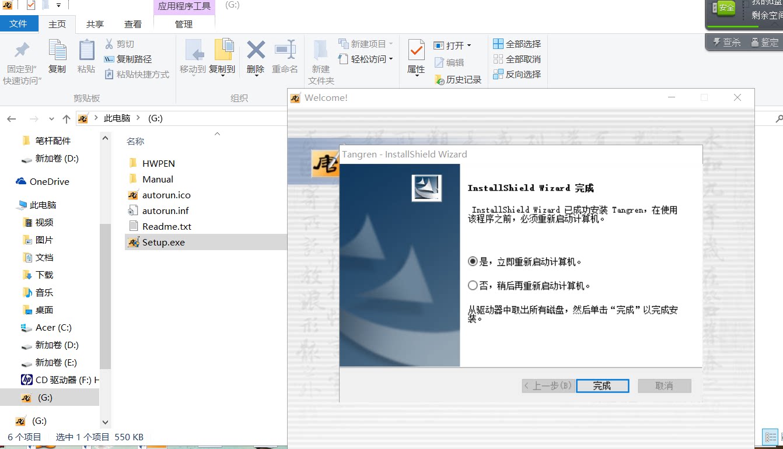This screenshot has width=783, height=449.
Task: Select Music folder in sidebar
Action: click(39, 292)
